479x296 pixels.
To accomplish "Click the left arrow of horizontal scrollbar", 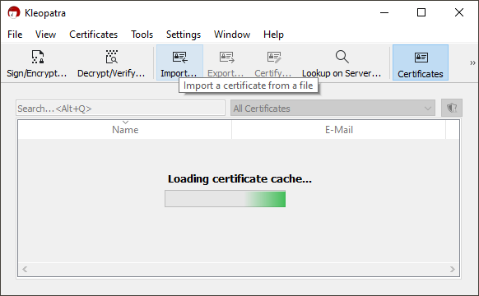I will pos(25,269).
